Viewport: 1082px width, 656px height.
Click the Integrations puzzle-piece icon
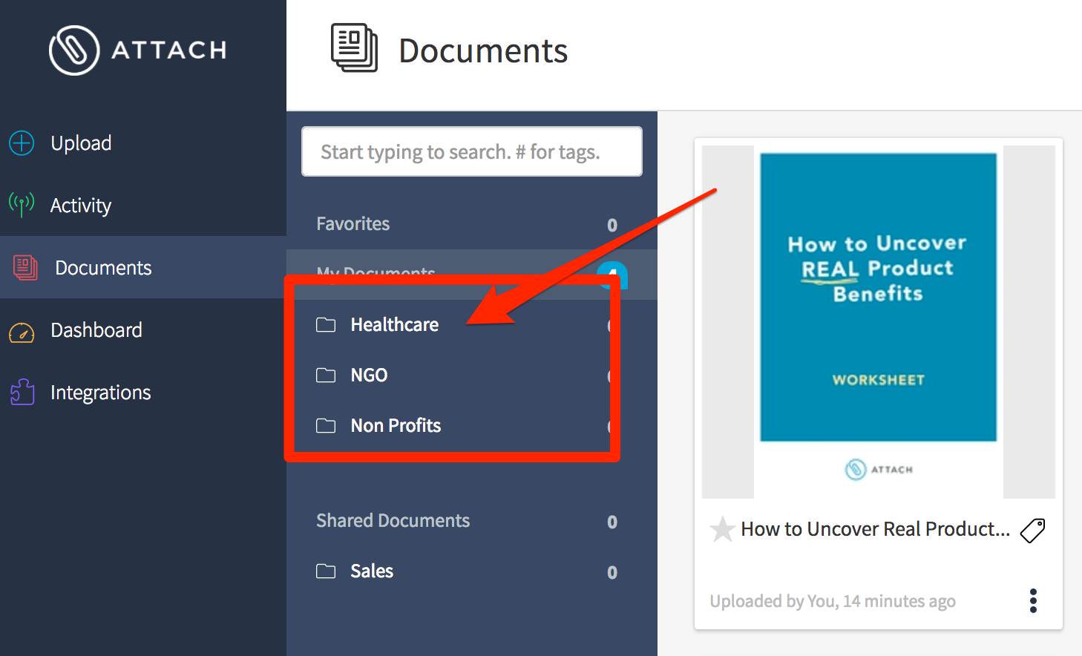[22, 393]
